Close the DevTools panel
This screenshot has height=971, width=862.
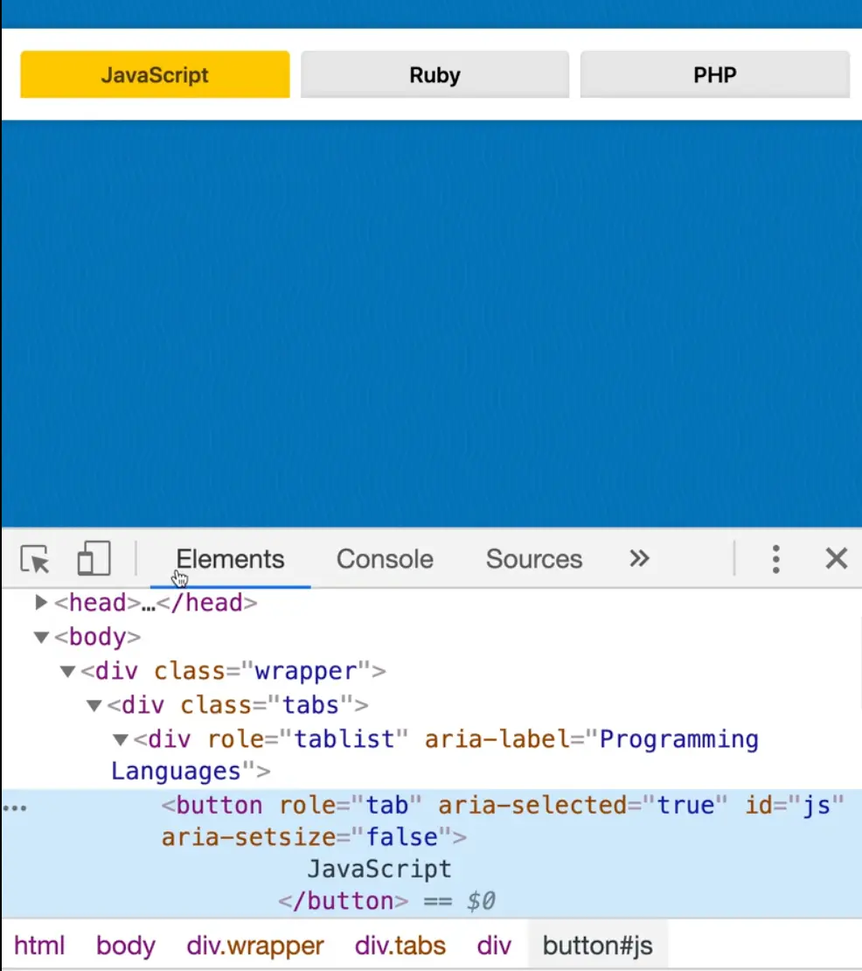837,559
